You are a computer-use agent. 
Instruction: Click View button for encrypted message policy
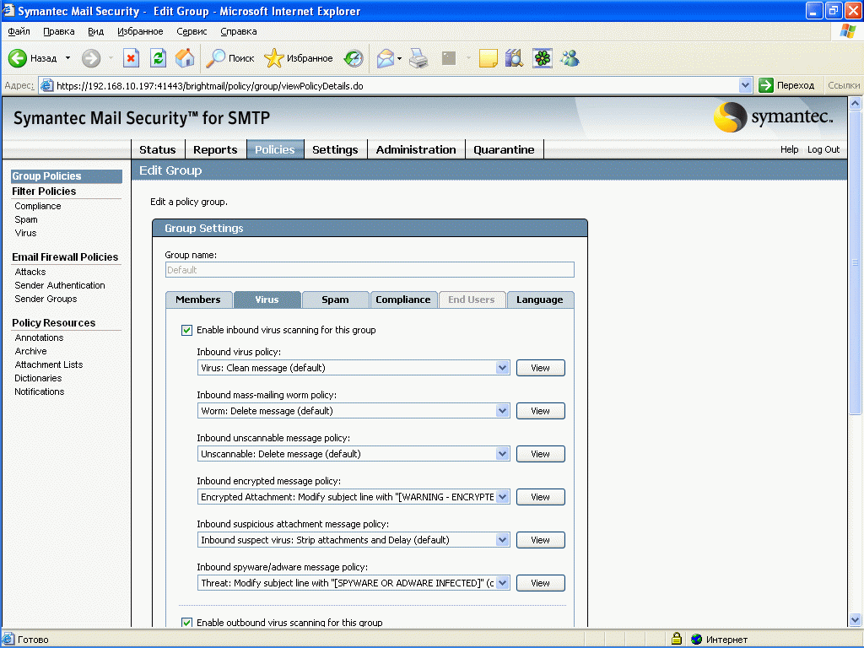[x=540, y=496]
